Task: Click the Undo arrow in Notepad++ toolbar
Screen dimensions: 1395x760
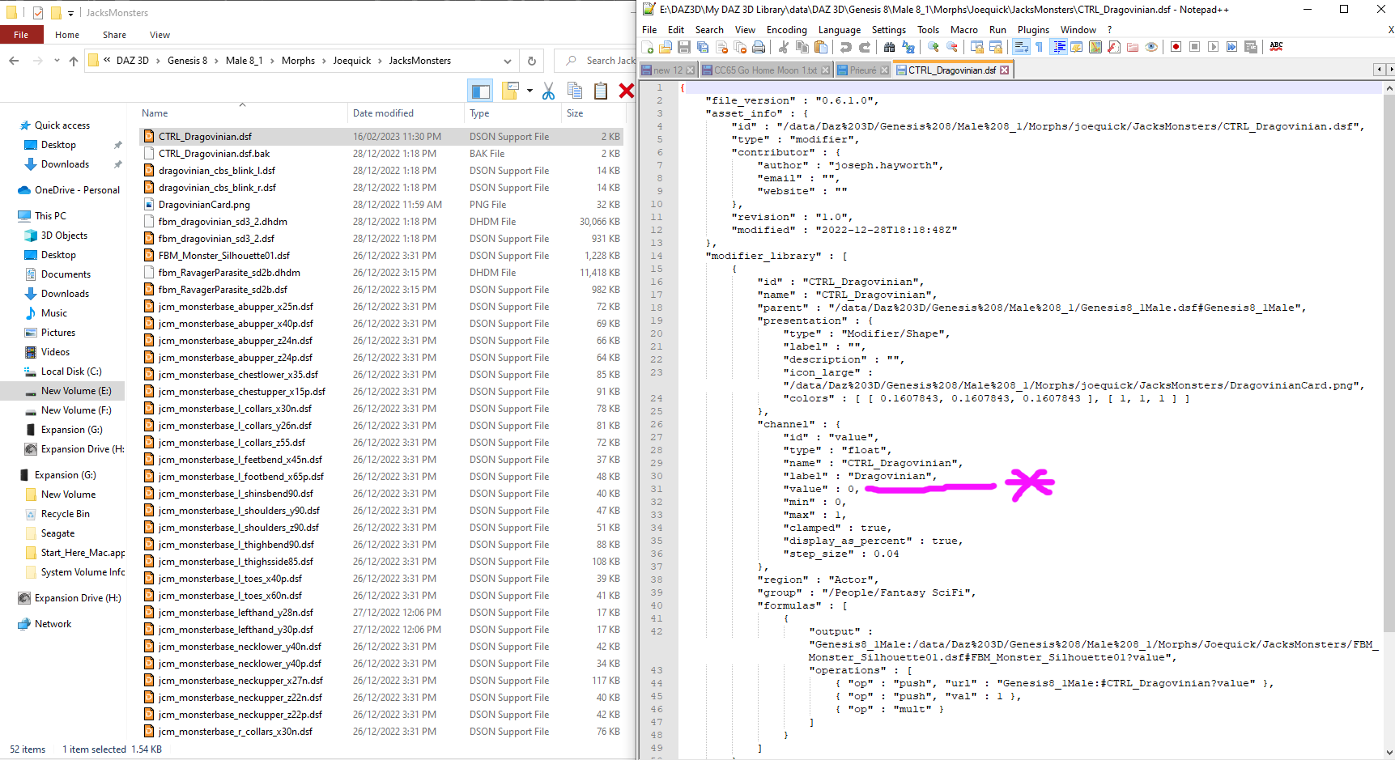Action: coord(845,47)
